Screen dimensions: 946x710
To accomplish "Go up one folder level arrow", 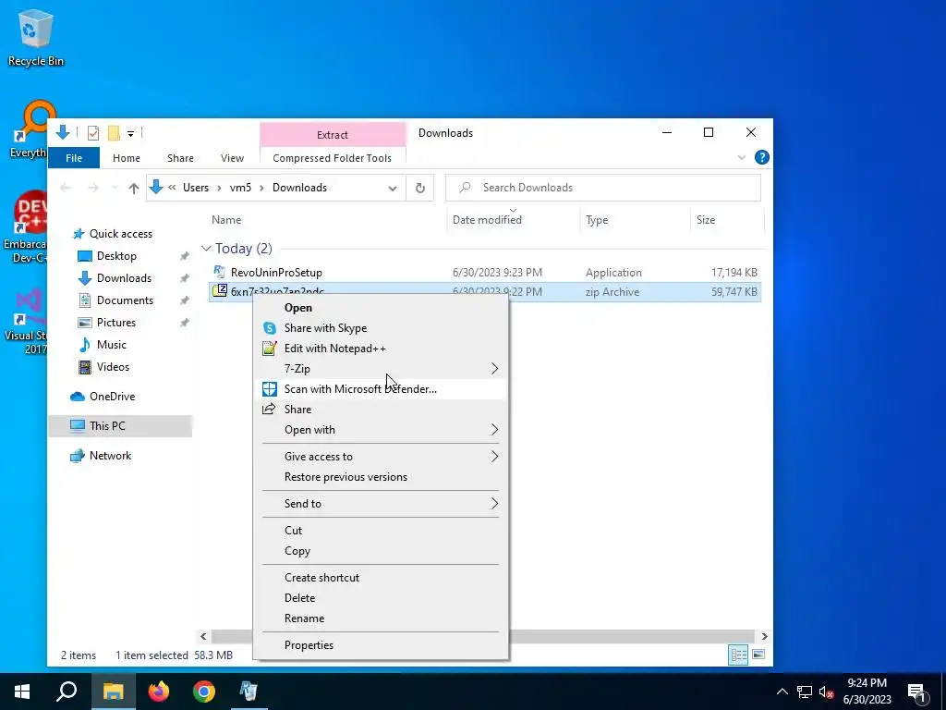I will [x=133, y=188].
